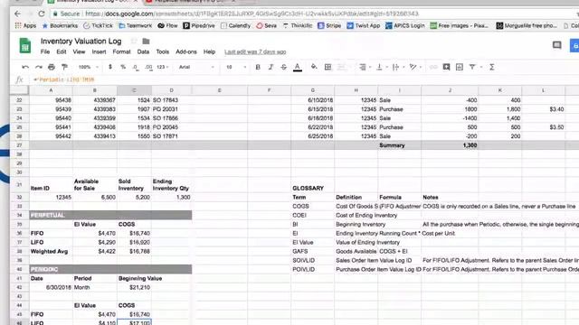The height and width of the screenshot is (325, 579).
Task: Open the TickTick bookmark
Action: [x=99, y=25]
